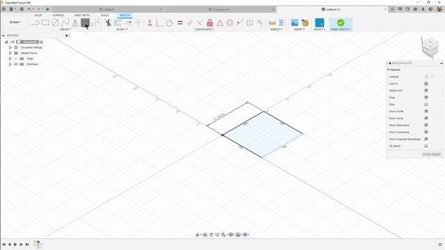Open the Constraints dropdown menu
This screenshot has width=445, height=250.
[x=204, y=29]
